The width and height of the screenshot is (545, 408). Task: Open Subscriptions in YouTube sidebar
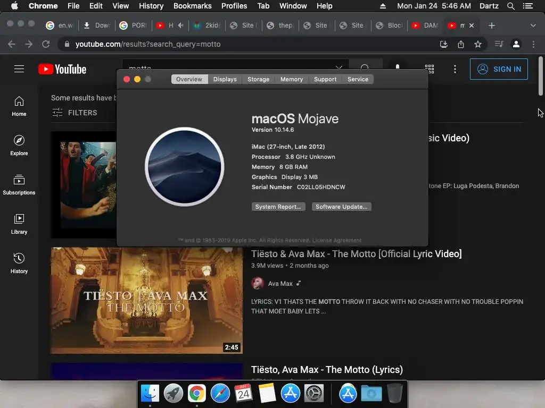pos(19,185)
